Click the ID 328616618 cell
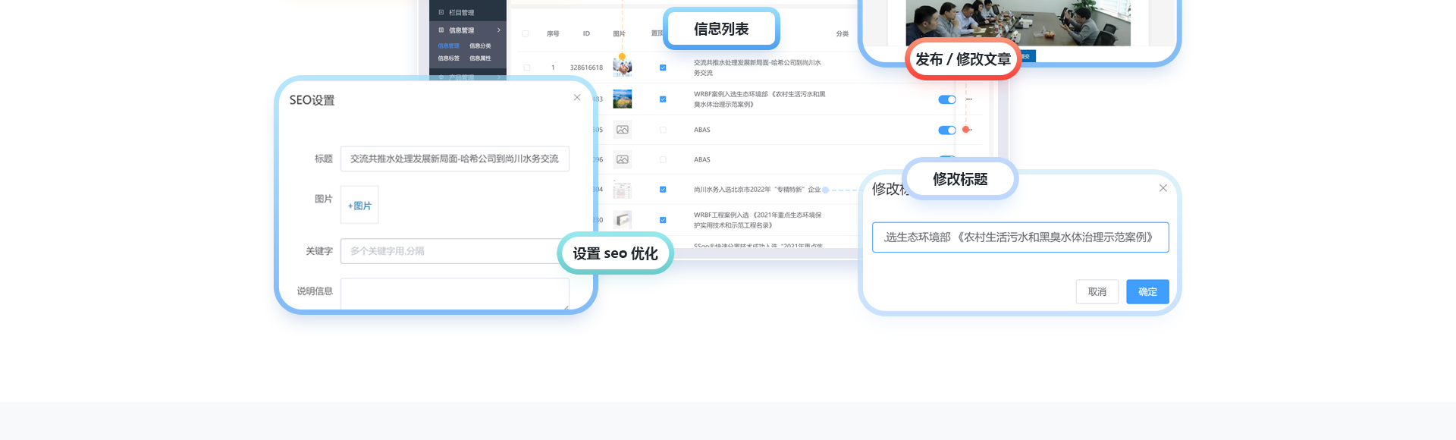Viewport: 1456px width, 440px height. click(586, 68)
